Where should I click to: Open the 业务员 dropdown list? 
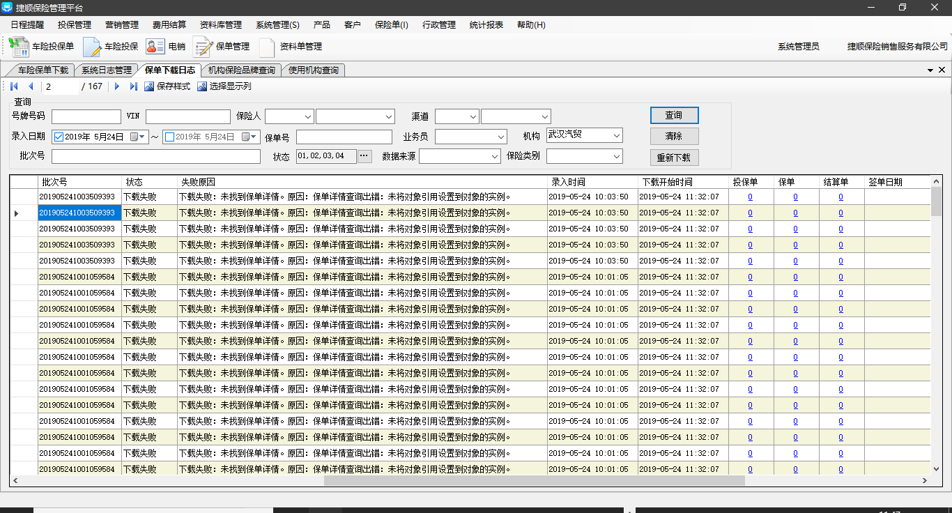point(500,137)
